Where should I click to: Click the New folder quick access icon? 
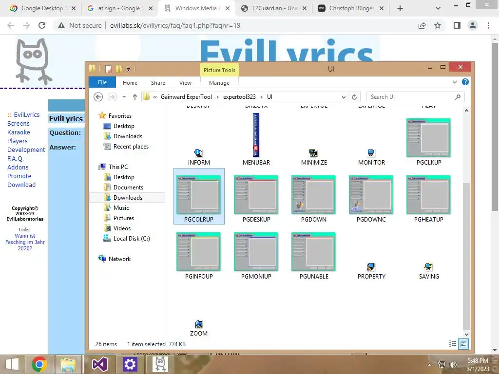[x=119, y=69]
